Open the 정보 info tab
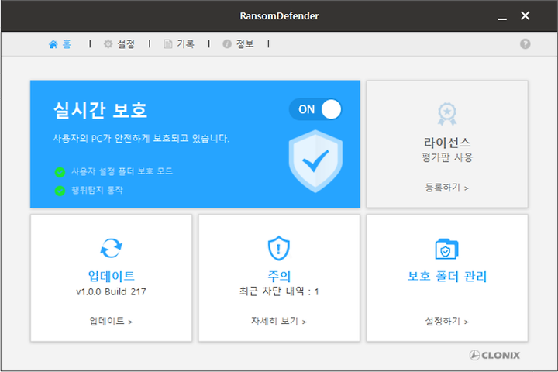 [x=238, y=44]
